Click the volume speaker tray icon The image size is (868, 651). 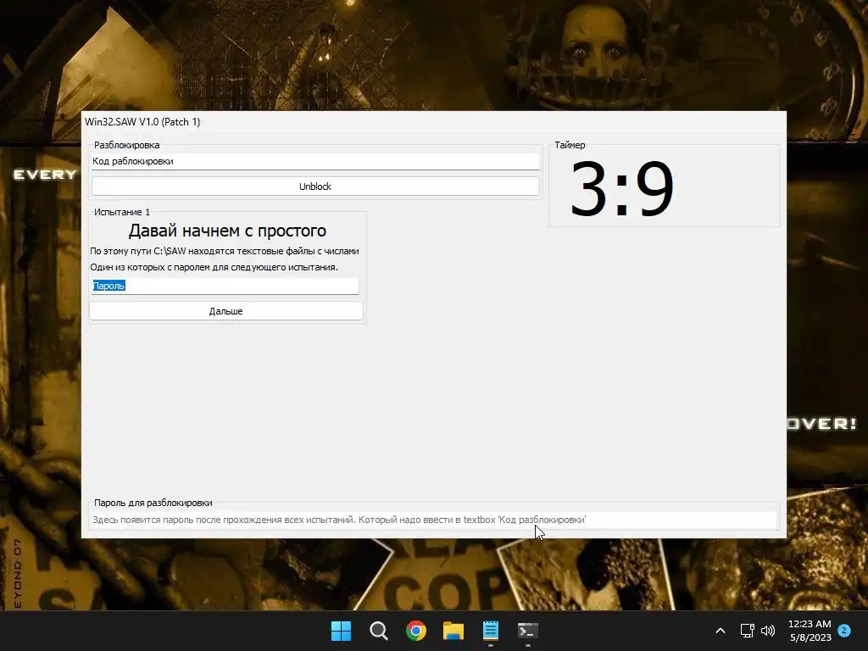coord(768,631)
